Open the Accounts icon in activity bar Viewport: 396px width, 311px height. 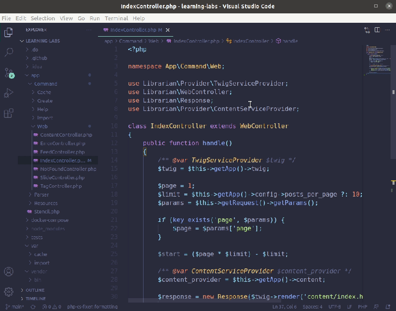pyautogui.click(x=8, y=271)
